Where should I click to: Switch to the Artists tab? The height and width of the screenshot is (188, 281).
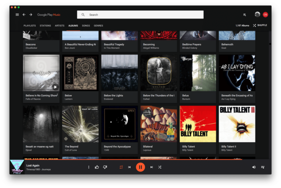click(60, 26)
